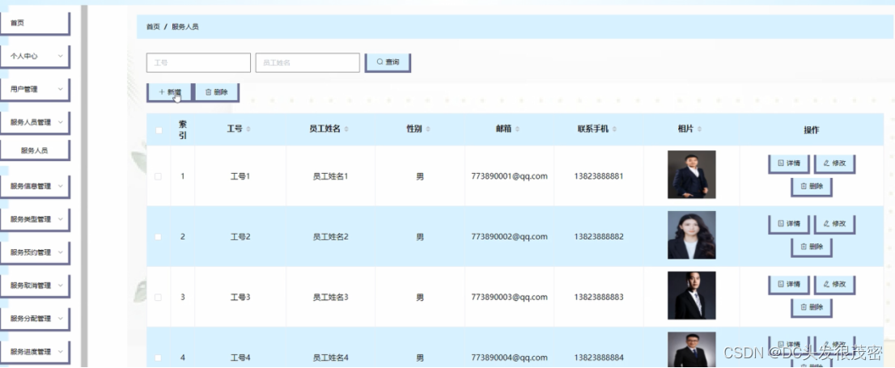
Task: Expand the 服务分配管理 sidebar menu
Action: pos(34,319)
